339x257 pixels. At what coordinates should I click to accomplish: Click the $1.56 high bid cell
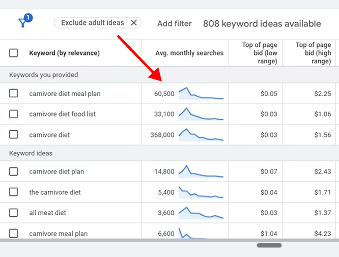click(x=323, y=135)
